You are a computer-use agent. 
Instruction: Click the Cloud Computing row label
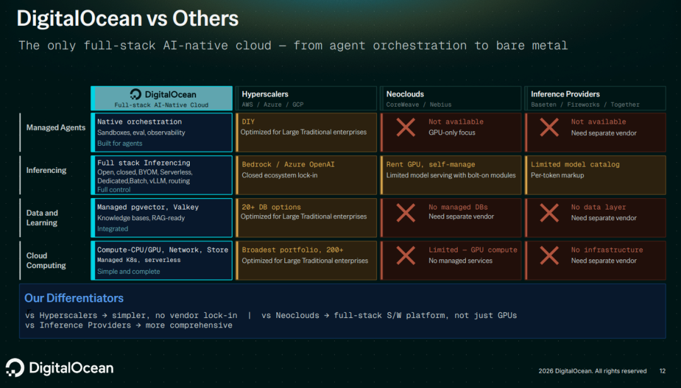coord(46,261)
